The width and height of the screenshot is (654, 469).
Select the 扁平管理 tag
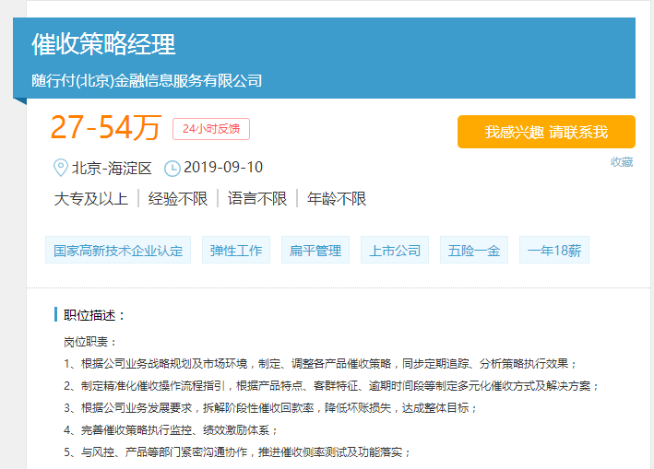[315, 251]
